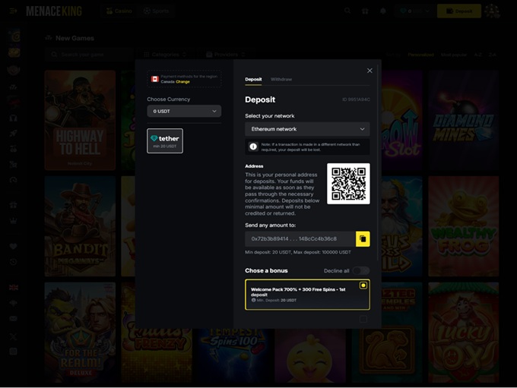This screenshot has width=517, height=388.
Task: Click the Change region link
Action: pos(182,82)
